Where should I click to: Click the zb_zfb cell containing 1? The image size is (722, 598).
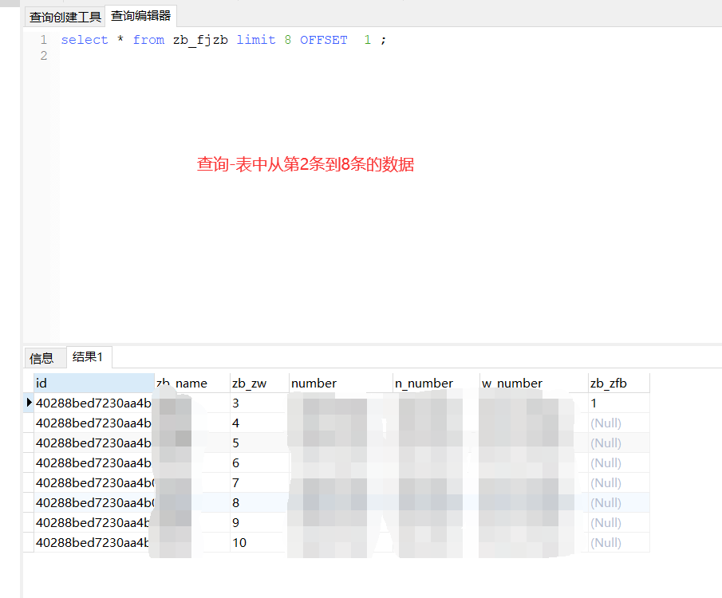click(x=619, y=403)
